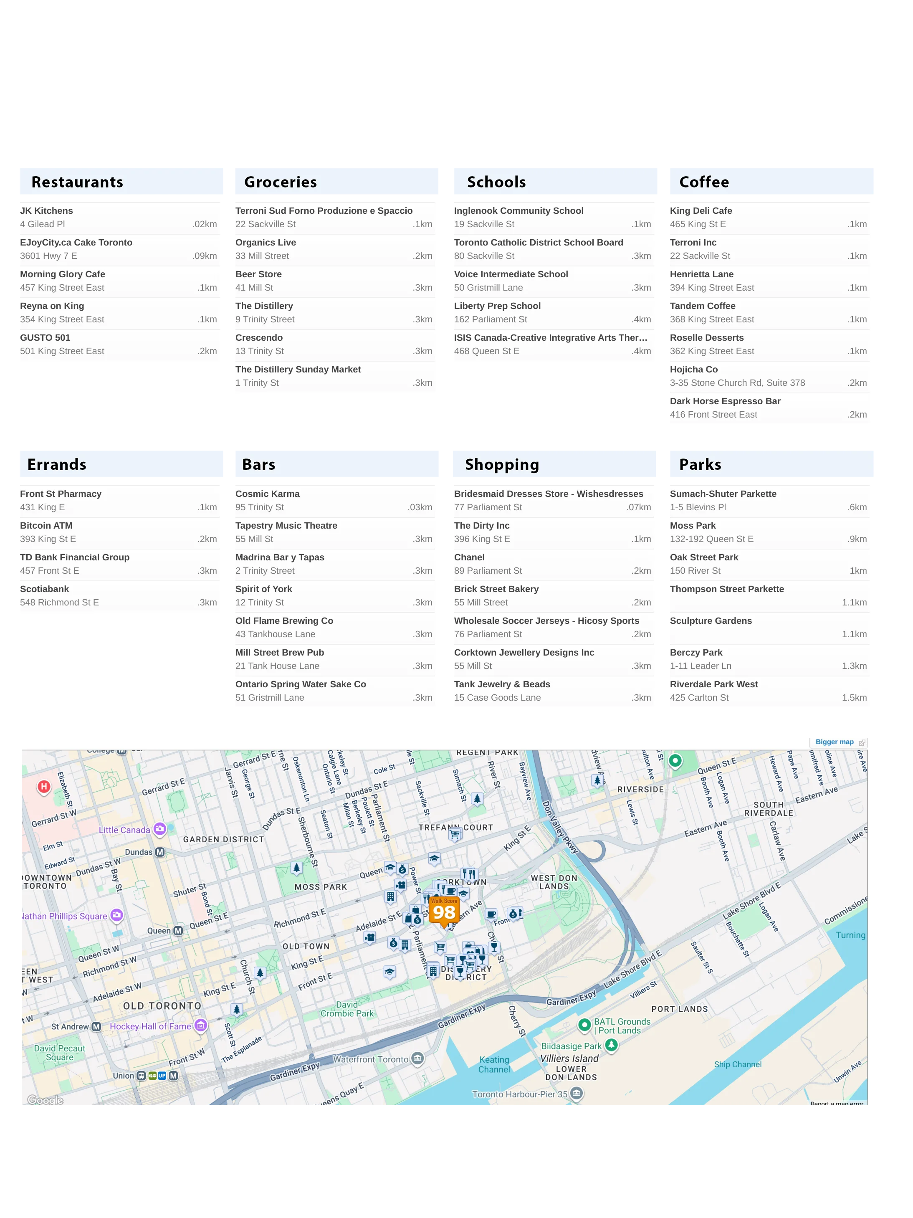Select the St Andrew subway M icon

coord(96,1026)
